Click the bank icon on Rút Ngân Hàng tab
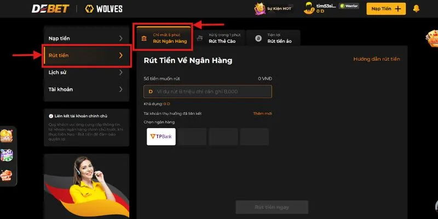Viewport: 438px width, 219px height. pyautogui.click(x=143, y=38)
